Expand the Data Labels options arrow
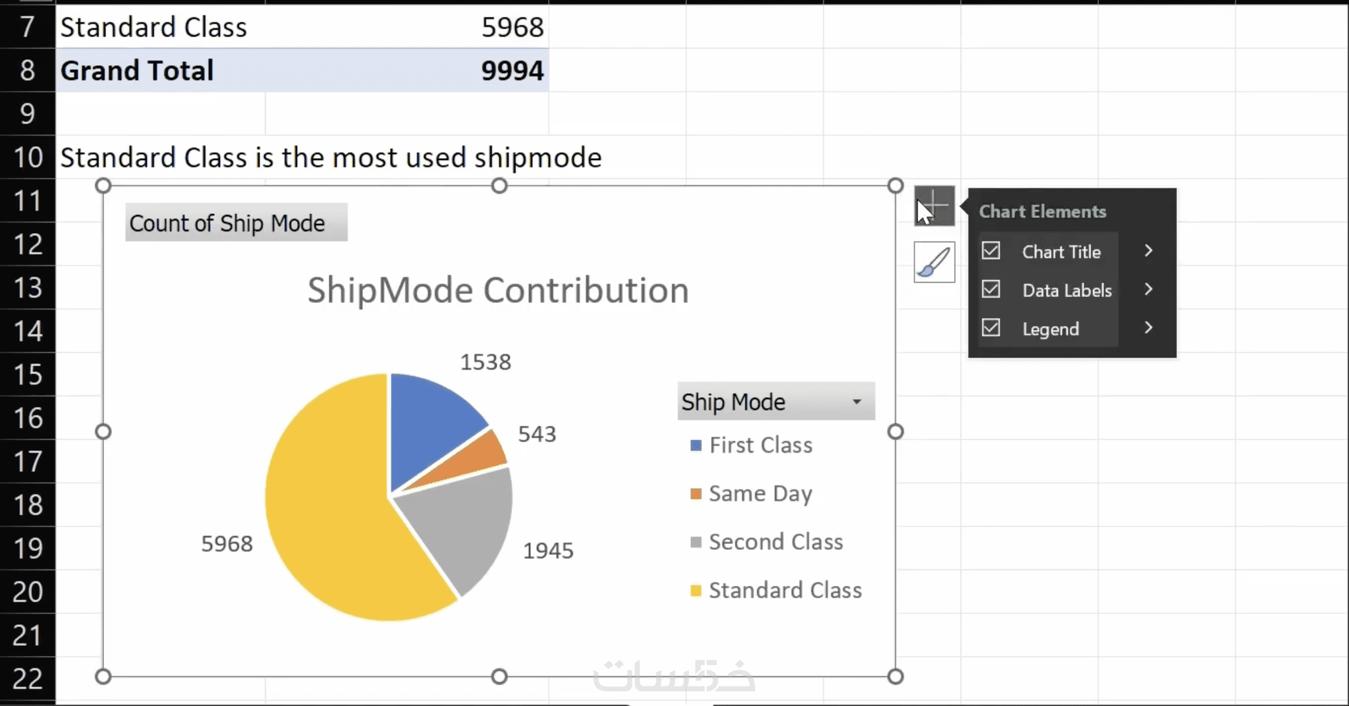 coord(1149,289)
